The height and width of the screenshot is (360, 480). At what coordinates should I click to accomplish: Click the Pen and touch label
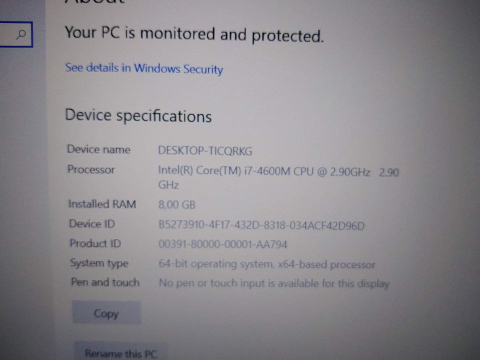point(105,282)
